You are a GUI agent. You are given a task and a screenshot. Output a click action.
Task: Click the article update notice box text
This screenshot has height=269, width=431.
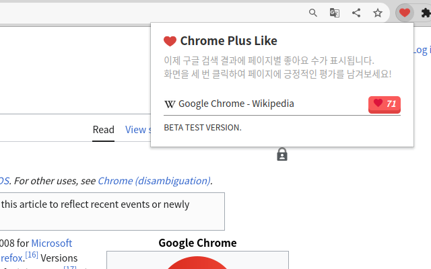coord(95,204)
